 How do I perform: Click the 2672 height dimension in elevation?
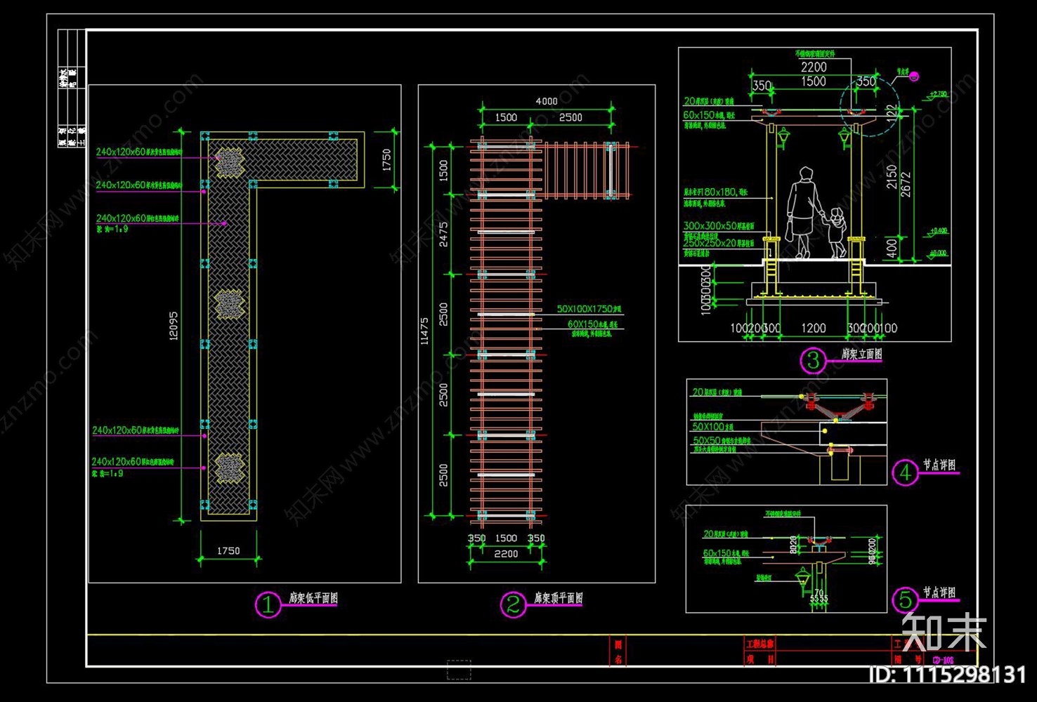point(906,184)
